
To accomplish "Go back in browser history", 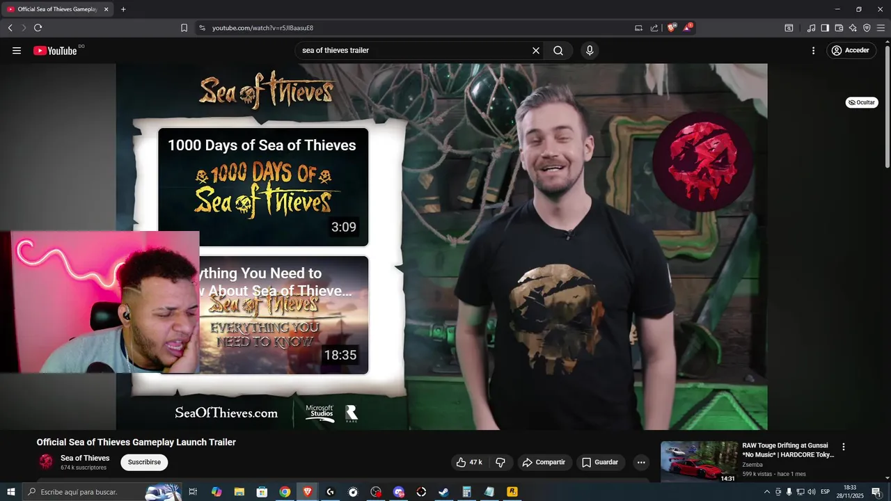I will click(10, 28).
